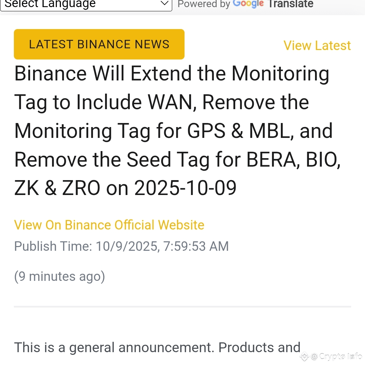Screen dimensions: 365x365
Task: Click the horizontal divider below the timestamp
Action: click(182, 306)
